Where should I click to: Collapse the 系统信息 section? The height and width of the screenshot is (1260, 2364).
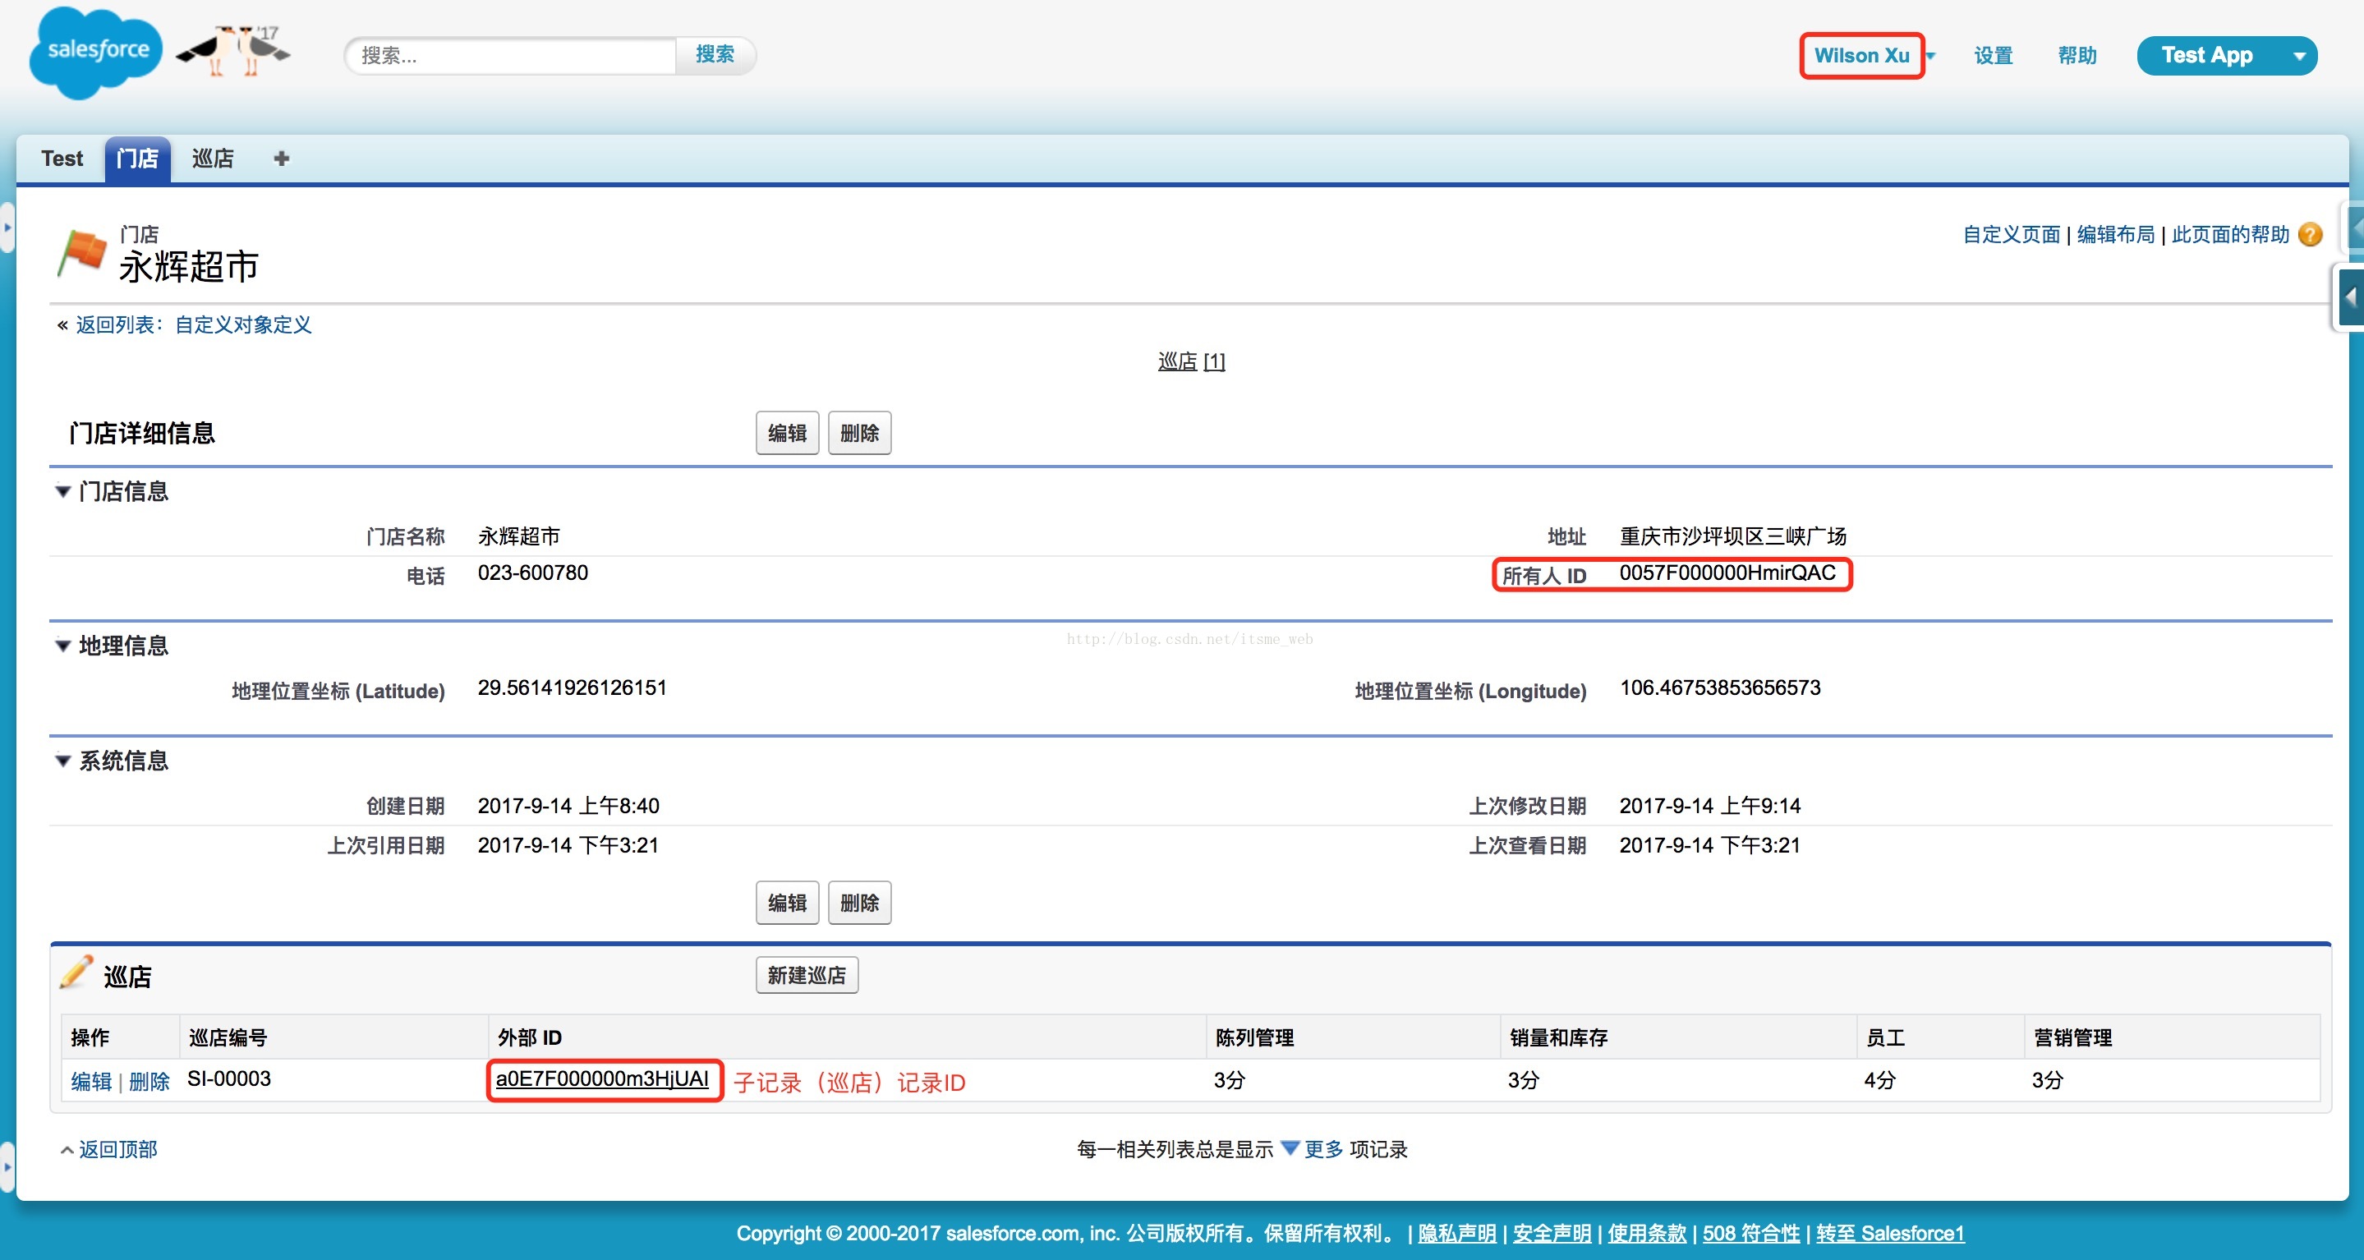(63, 760)
